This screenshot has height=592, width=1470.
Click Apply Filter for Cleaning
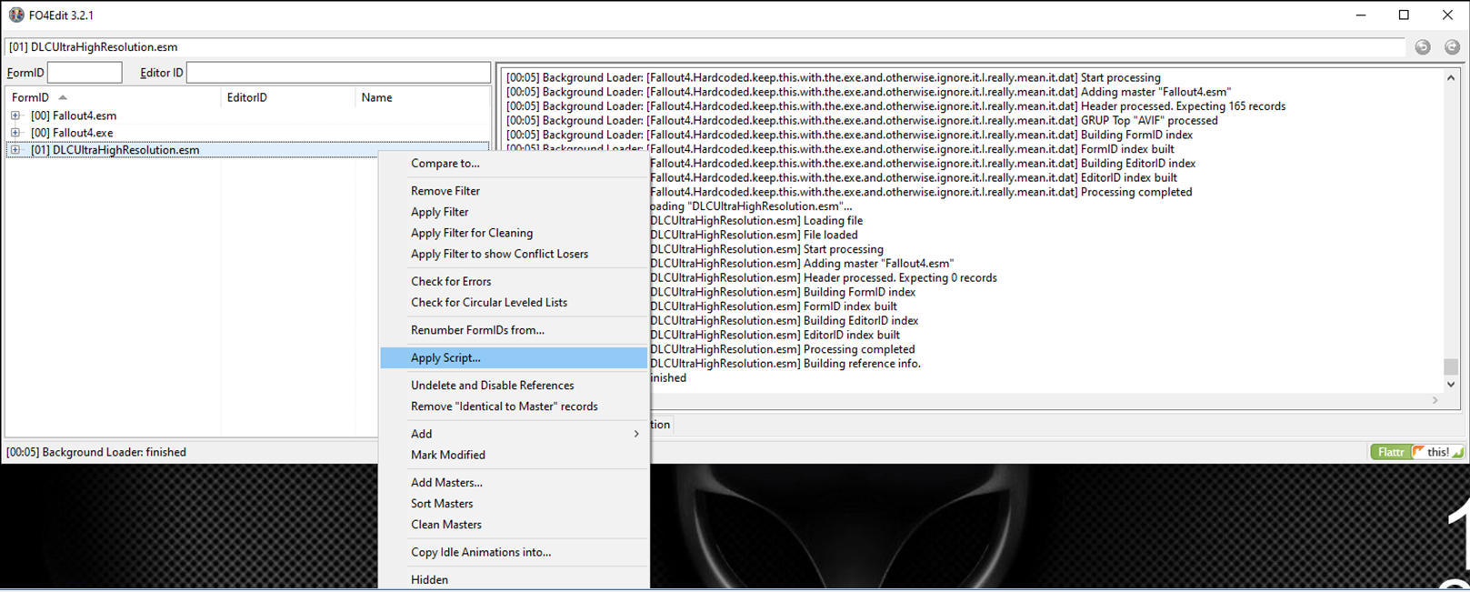472,233
